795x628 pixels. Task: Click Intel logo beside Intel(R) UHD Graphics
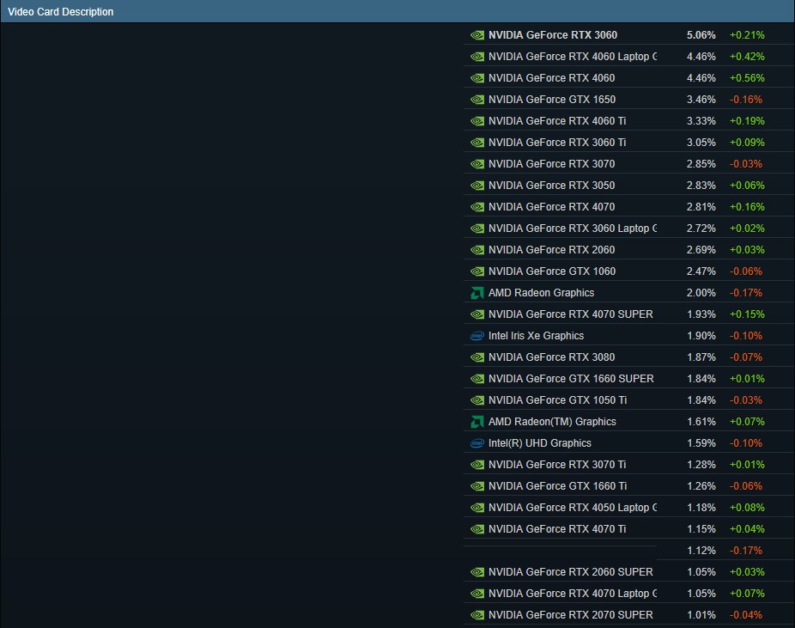[x=477, y=443]
